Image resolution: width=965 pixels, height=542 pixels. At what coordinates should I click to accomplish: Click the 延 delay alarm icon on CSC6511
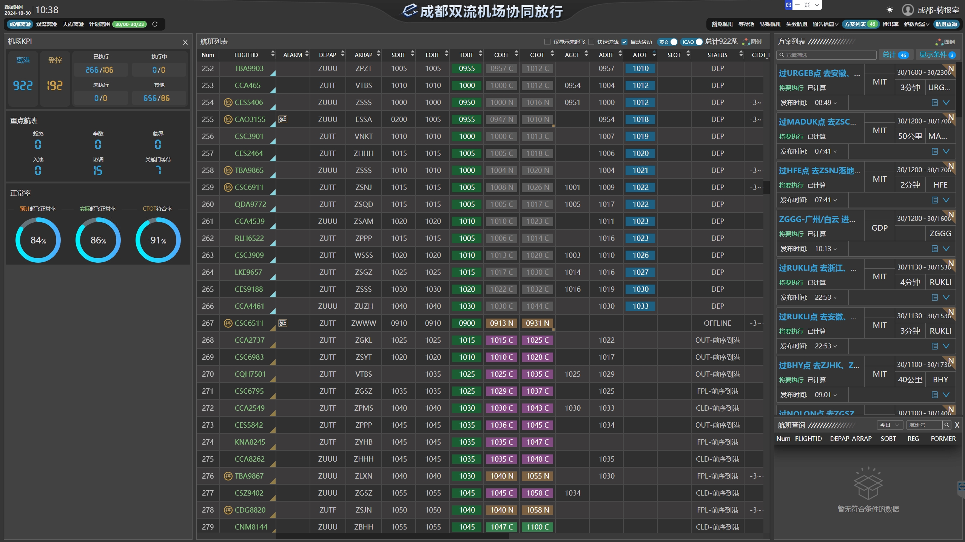tap(283, 323)
